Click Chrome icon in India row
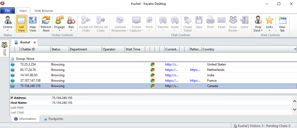The width and height of the screenshot is (297, 128). click(152, 75)
